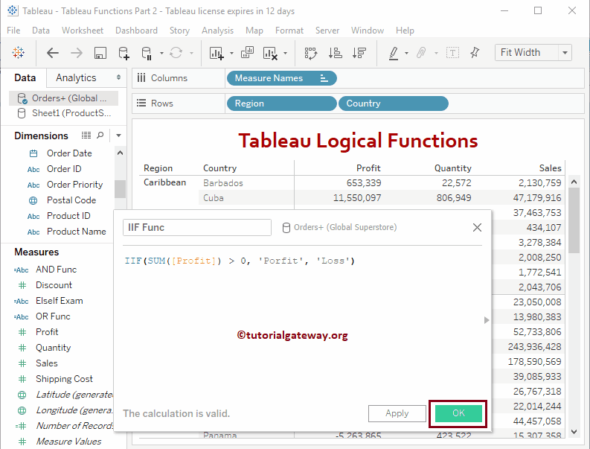Click inside the calculation formula text
The height and width of the screenshot is (449, 590).
point(240,261)
